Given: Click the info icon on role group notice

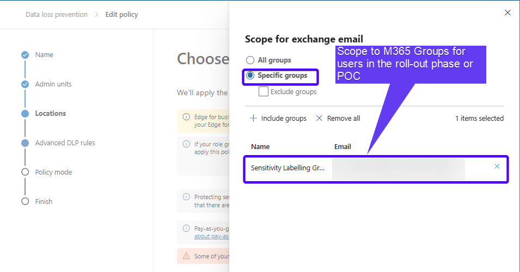Looking at the screenshot, I should [186, 144].
